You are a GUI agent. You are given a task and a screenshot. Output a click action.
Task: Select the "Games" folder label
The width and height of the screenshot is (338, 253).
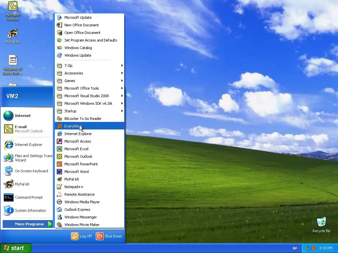pos(70,81)
